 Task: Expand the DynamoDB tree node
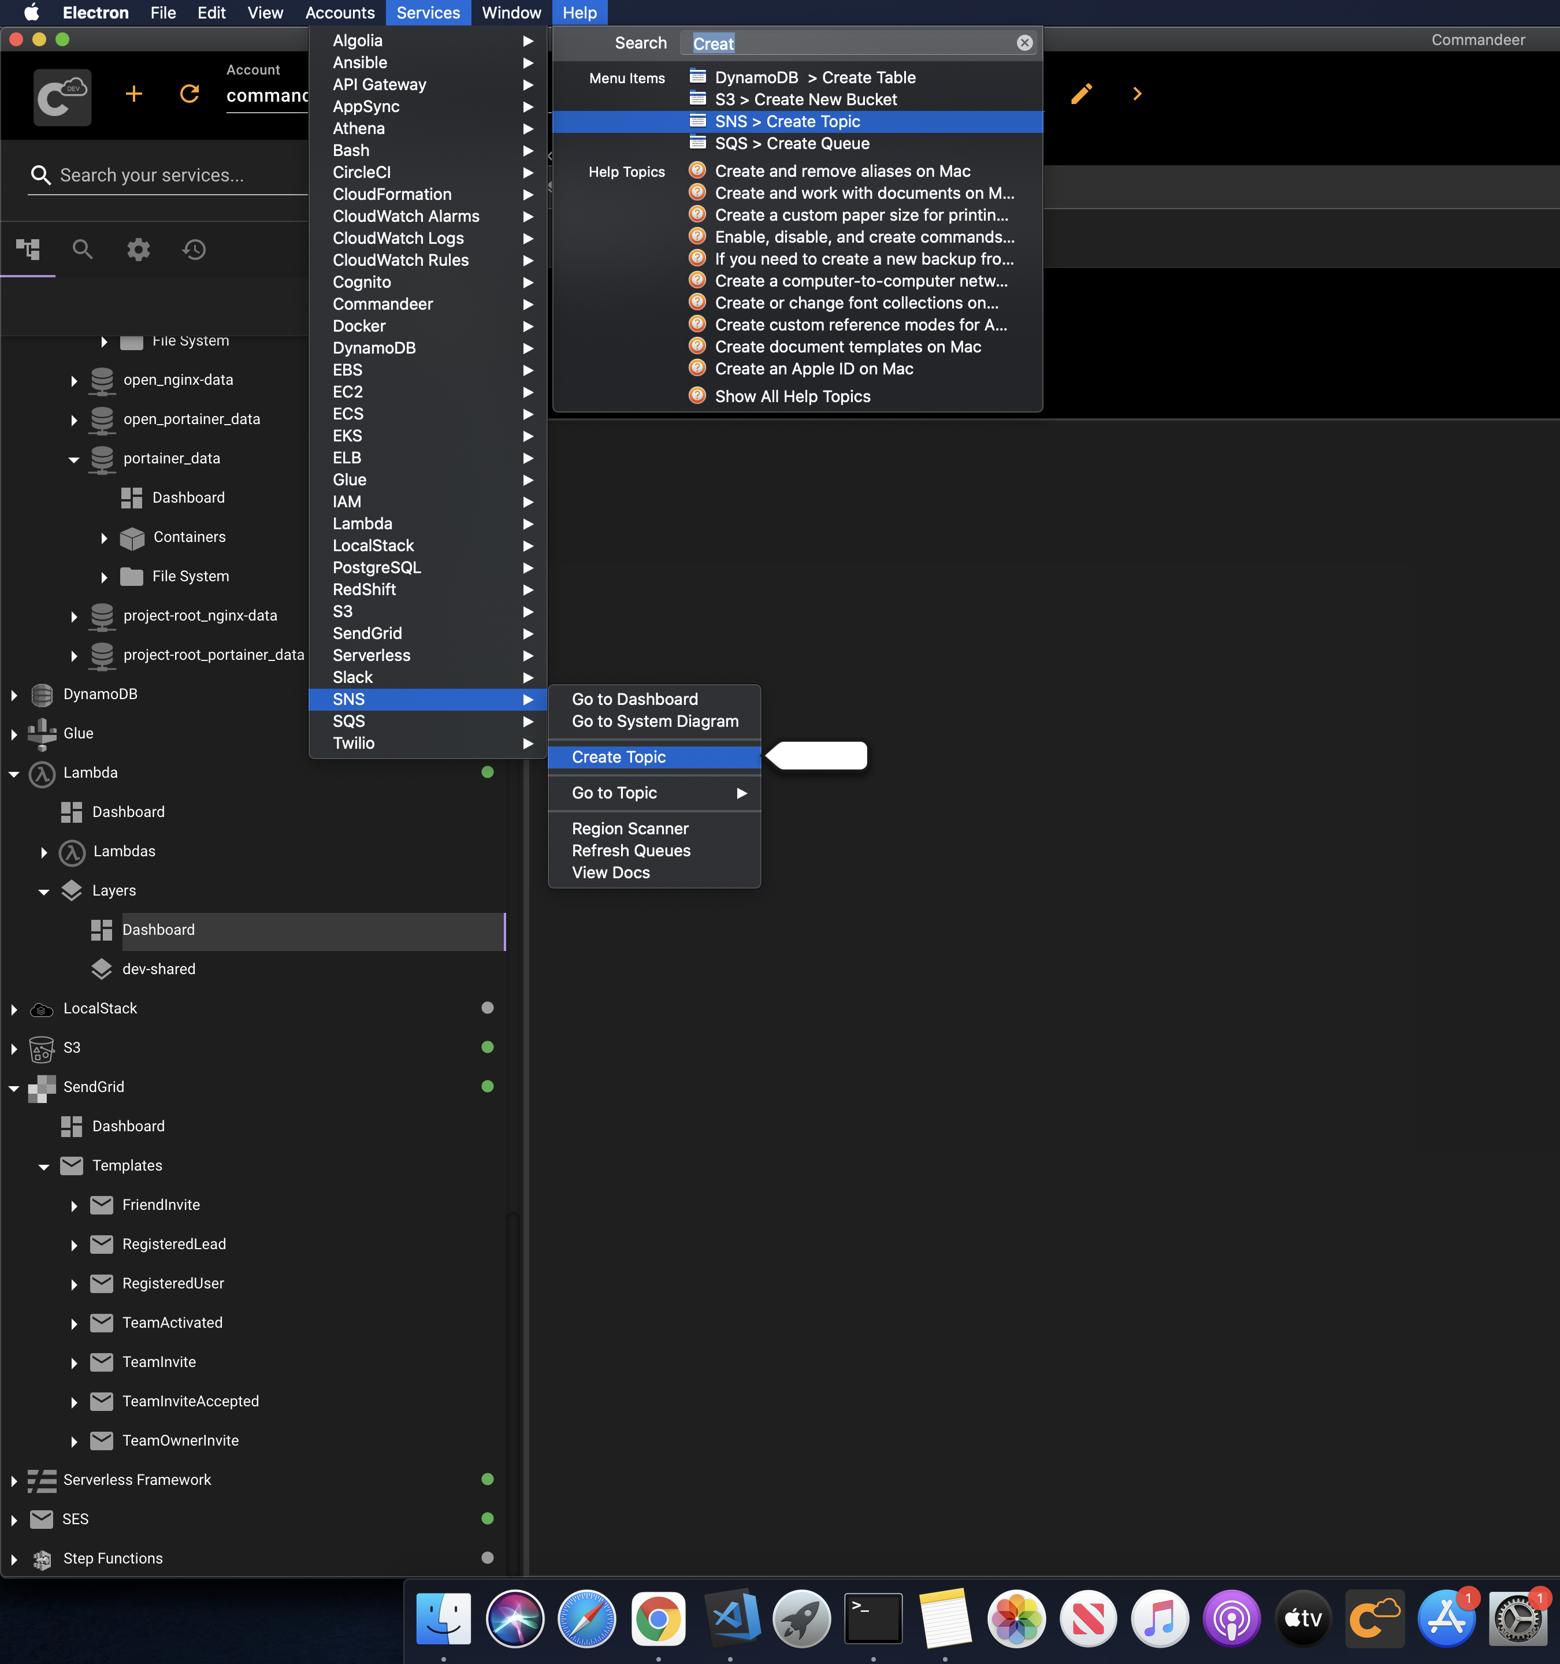tap(14, 694)
